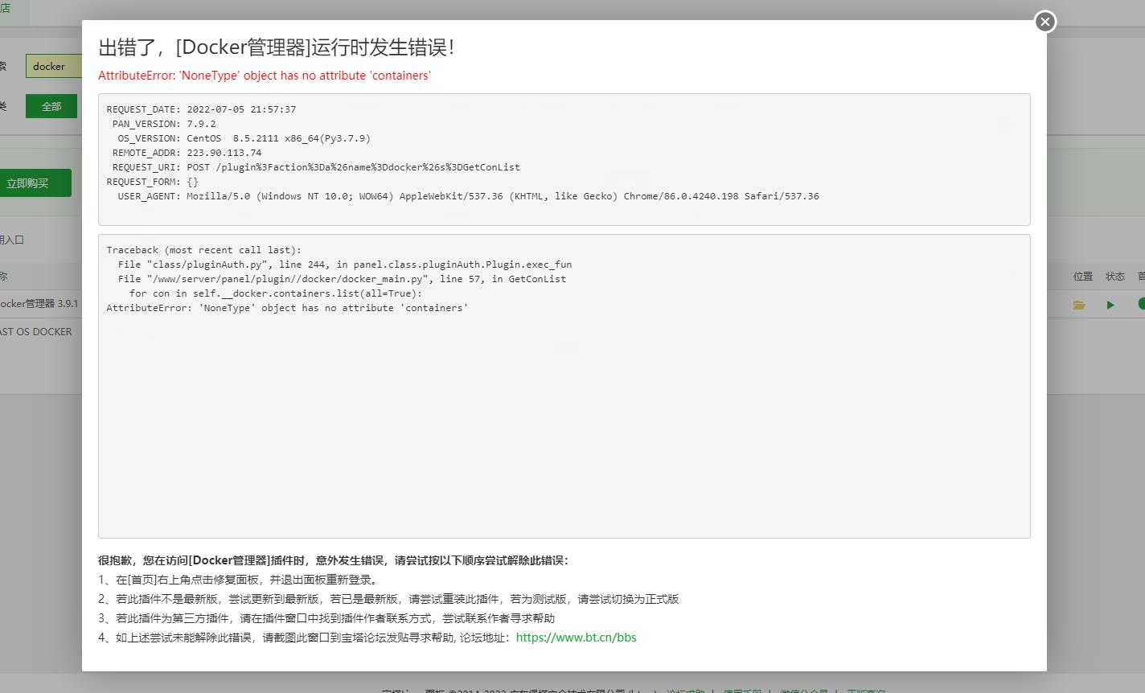Click suggestion 2 about updating plugin
The height and width of the screenshot is (693, 1145).
coord(388,599)
